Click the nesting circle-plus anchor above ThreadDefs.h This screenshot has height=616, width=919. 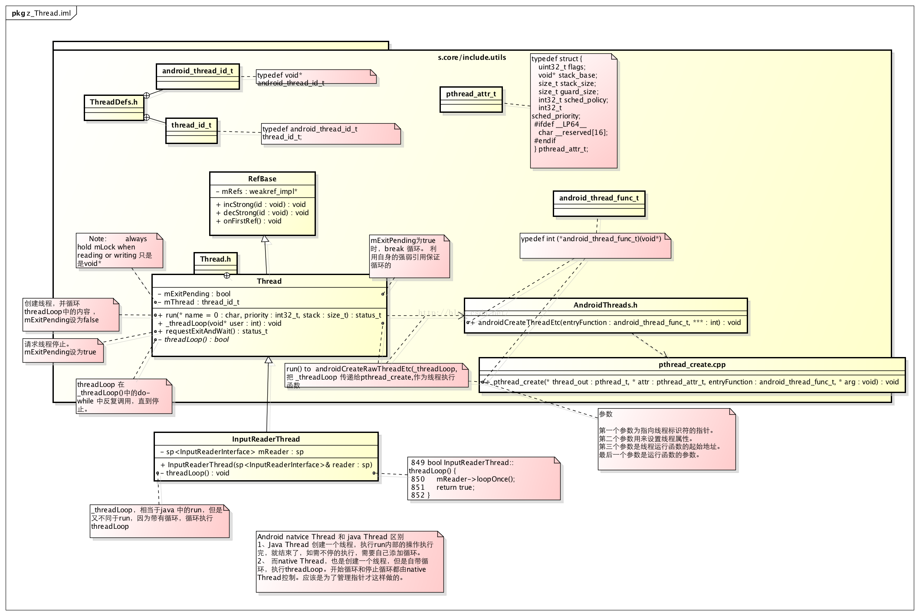click(147, 95)
